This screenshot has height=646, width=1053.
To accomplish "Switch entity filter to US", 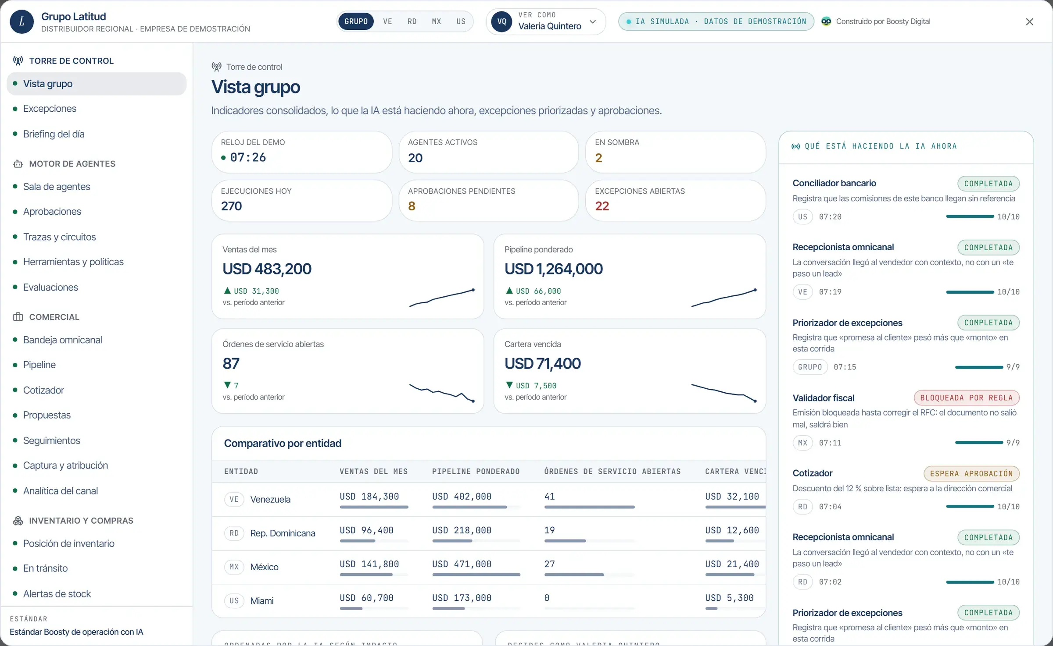I will tap(461, 21).
